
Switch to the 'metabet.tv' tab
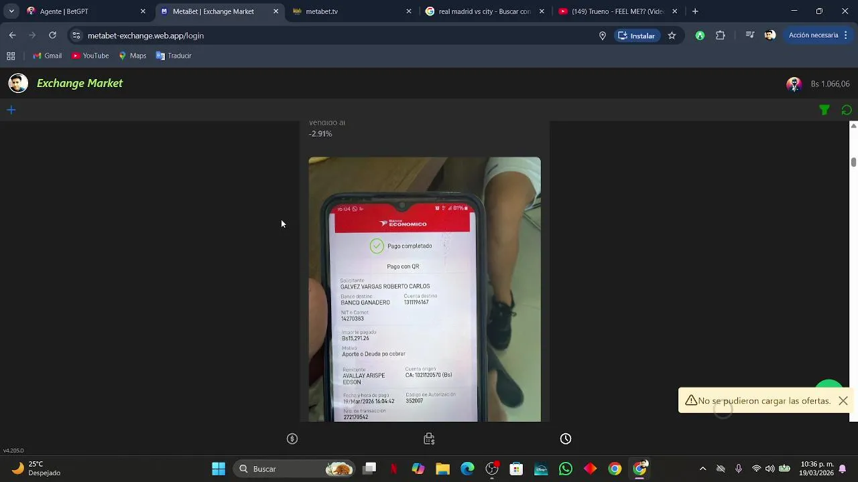point(352,11)
